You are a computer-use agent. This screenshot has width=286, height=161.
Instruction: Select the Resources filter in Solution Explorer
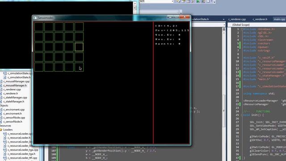pyautogui.click(x=5, y=126)
